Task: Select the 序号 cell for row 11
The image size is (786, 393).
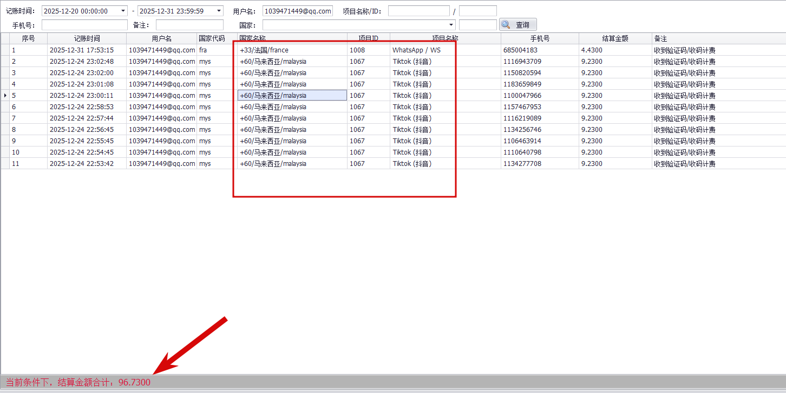Action: pyautogui.click(x=28, y=163)
